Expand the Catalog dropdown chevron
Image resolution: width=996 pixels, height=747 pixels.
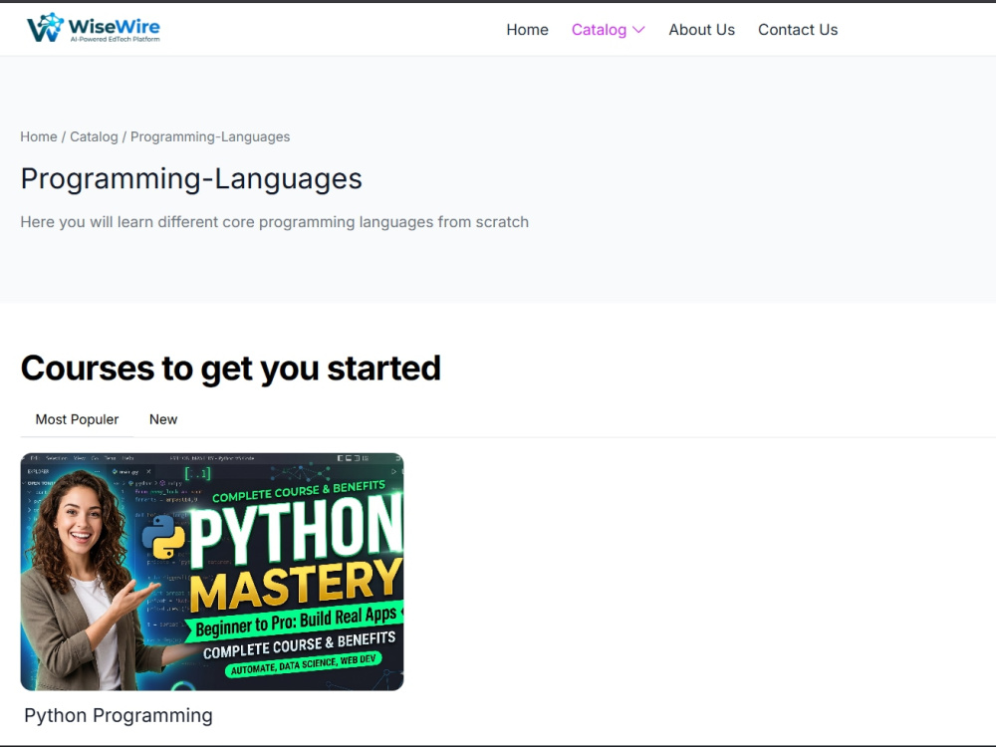(639, 30)
